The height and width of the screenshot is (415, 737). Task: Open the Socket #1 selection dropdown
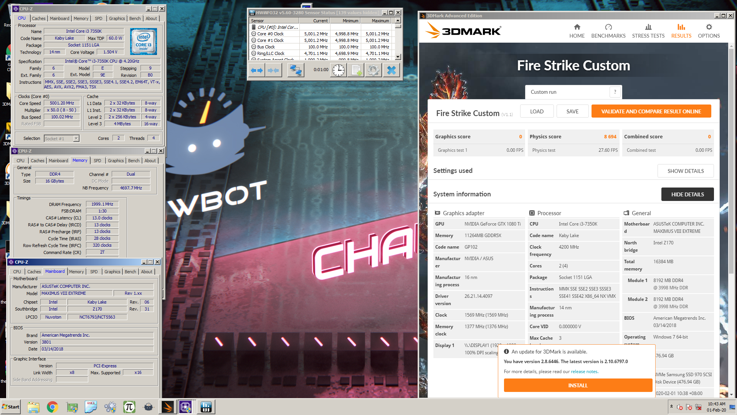pyautogui.click(x=61, y=138)
